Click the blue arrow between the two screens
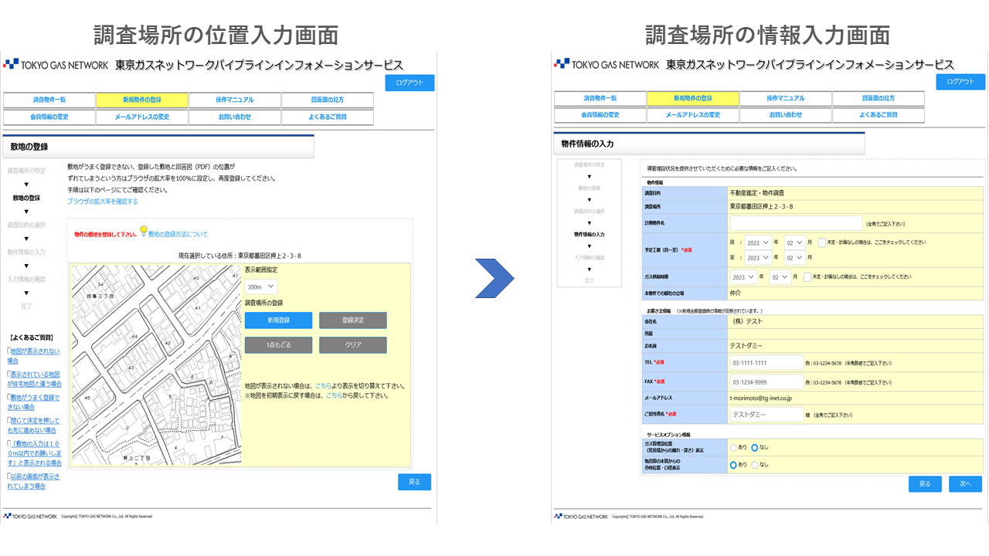Screen dimensions: 989x556 (x=494, y=278)
